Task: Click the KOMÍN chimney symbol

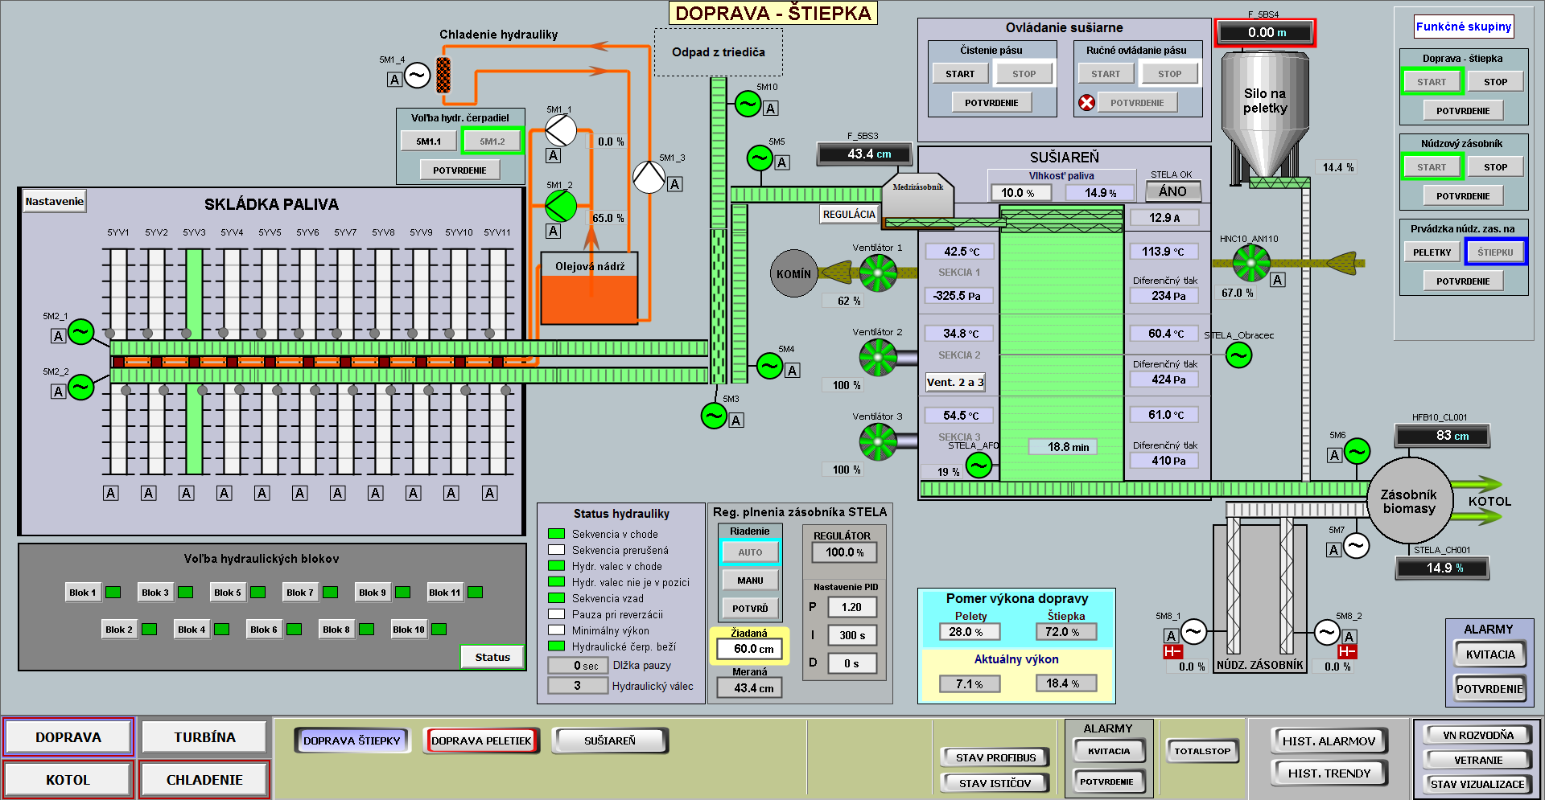Action: pyautogui.click(x=793, y=273)
